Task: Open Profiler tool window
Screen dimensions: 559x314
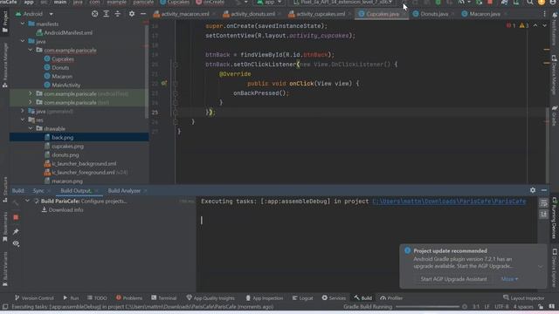Action: click(x=391, y=298)
